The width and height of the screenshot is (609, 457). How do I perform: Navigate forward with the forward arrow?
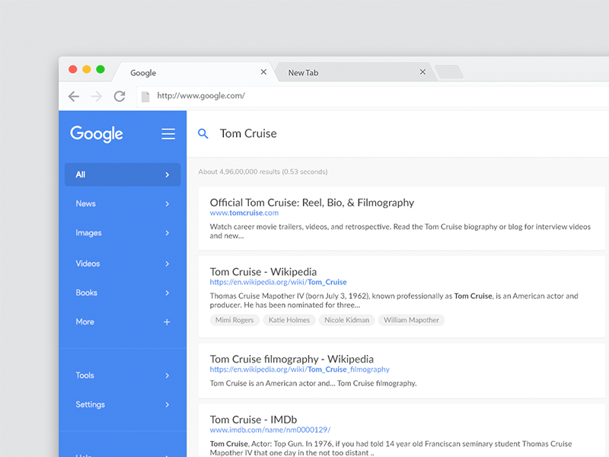pos(96,96)
